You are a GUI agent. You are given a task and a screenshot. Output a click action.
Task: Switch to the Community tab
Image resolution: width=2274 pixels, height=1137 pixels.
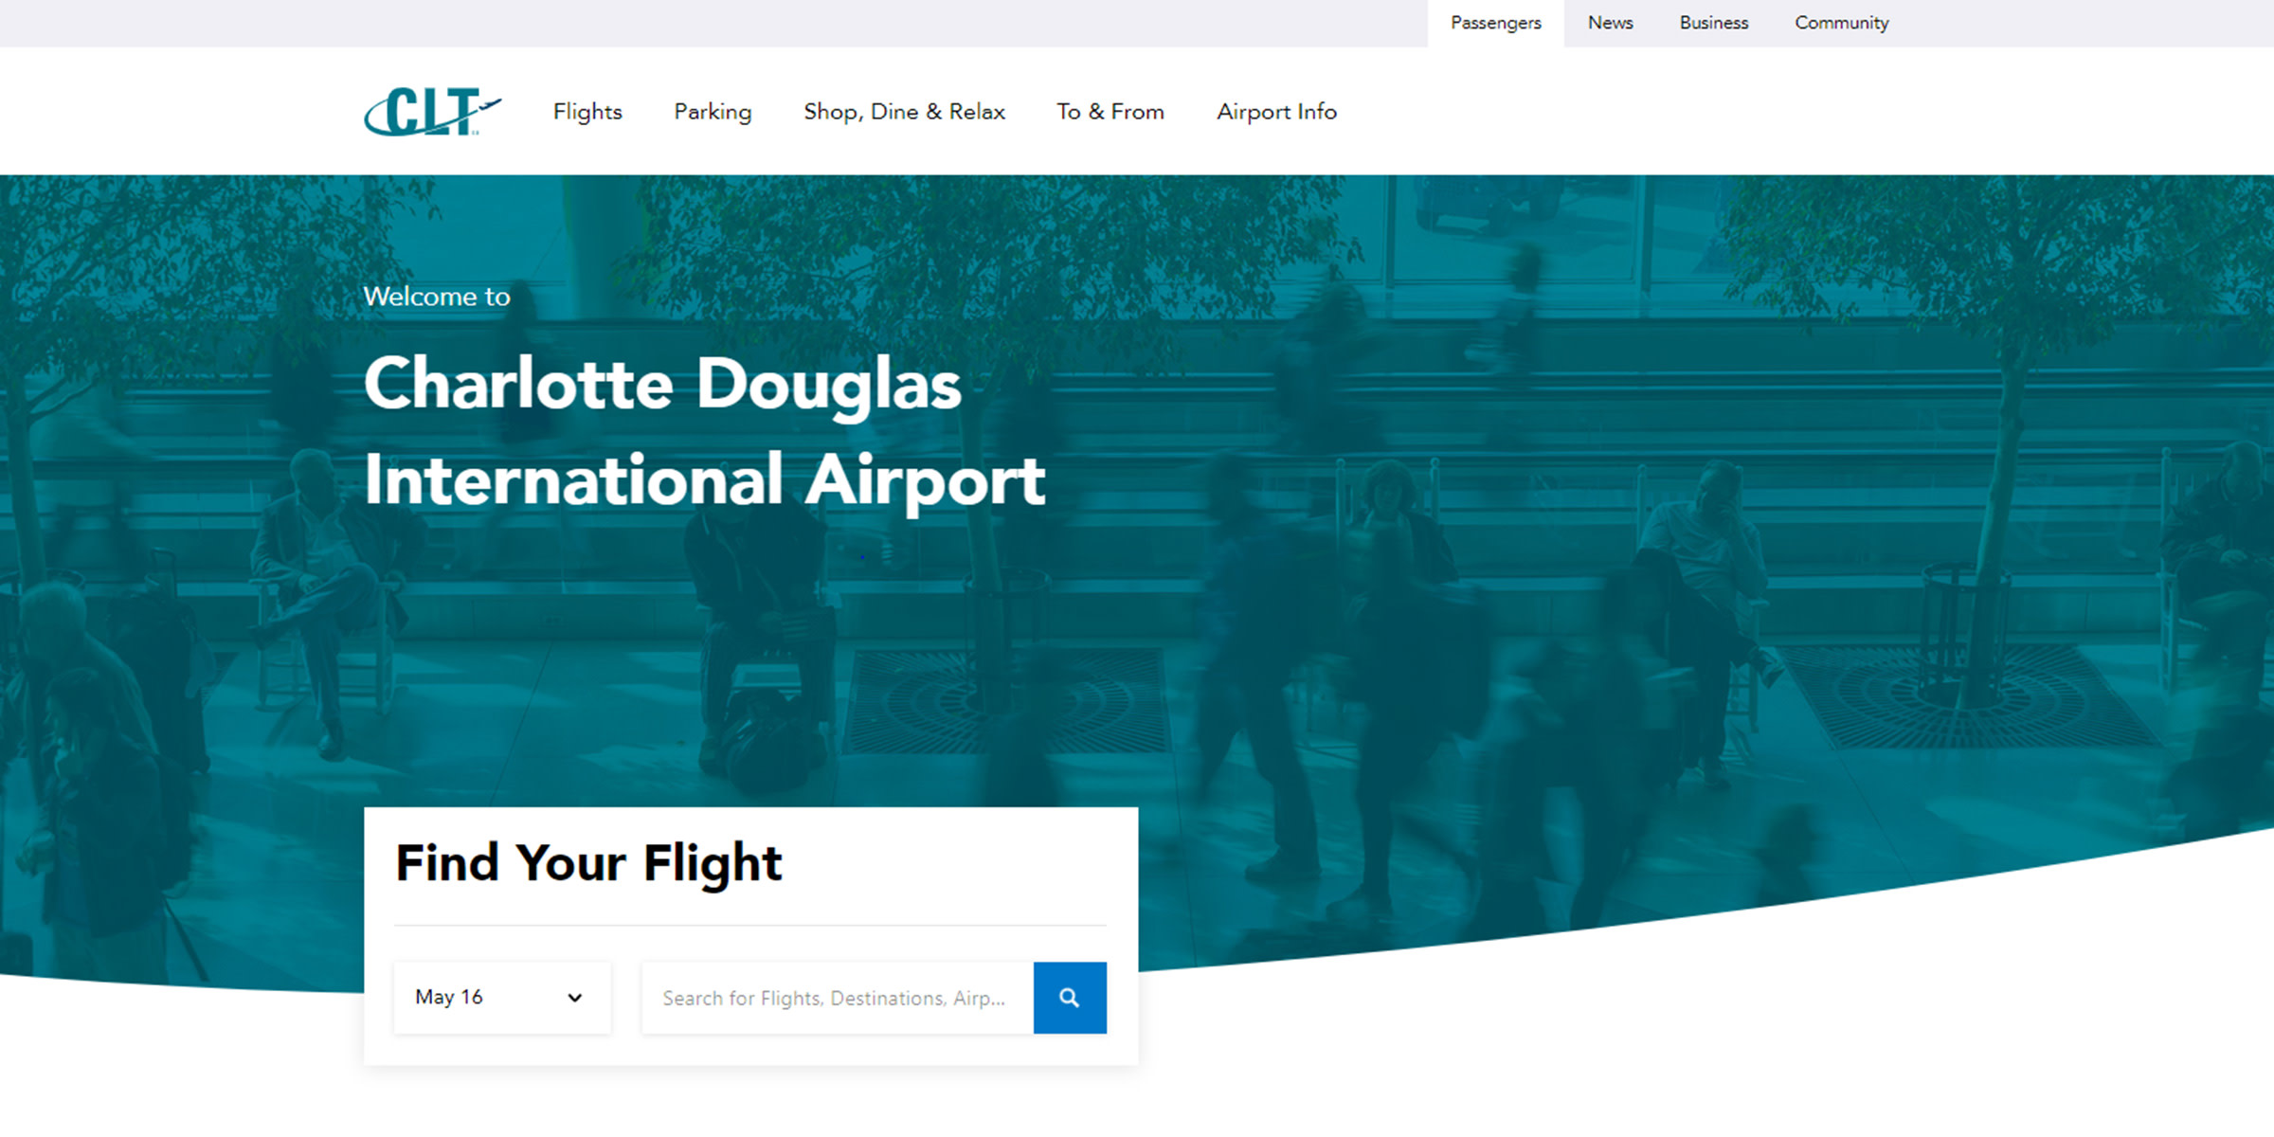(x=1842, y=24)
